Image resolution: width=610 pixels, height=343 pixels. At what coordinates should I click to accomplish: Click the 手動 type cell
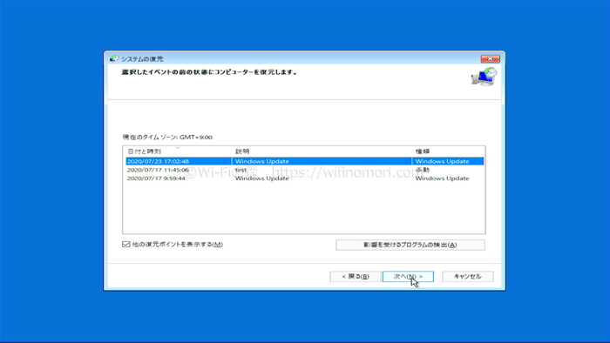coord(423,170)
